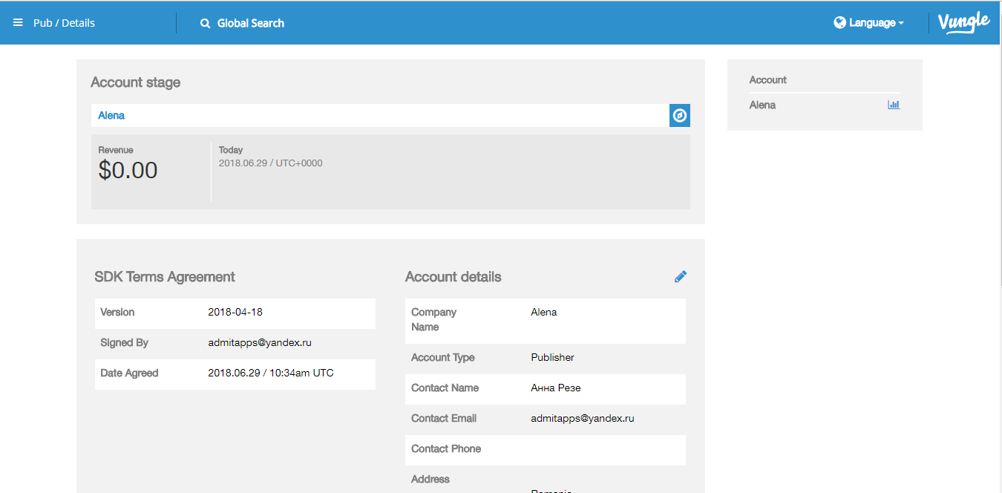Click the Contact Email value
The width and height of the screenshot is (1002, 493).
(x=582, y=419)
